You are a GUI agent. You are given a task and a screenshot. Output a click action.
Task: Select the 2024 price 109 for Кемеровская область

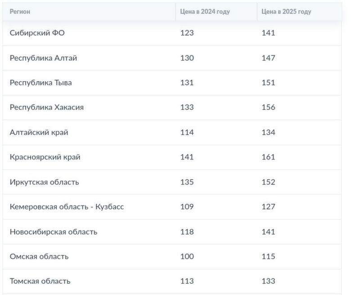[x=187, y=207]
